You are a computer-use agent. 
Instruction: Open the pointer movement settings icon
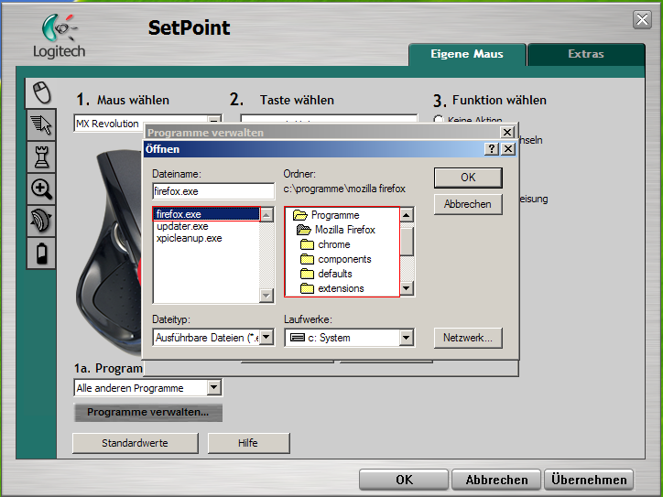tap(41, 124)
